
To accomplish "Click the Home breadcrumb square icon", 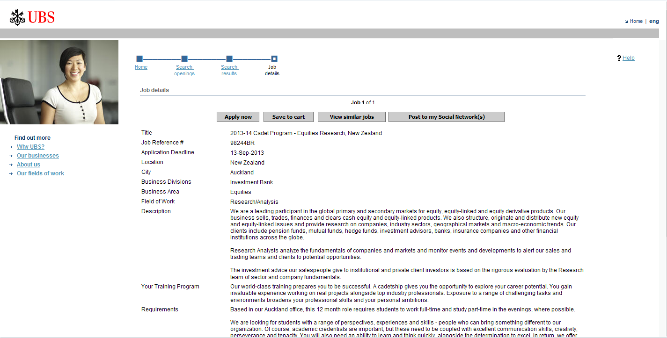I will pos(139,59).
